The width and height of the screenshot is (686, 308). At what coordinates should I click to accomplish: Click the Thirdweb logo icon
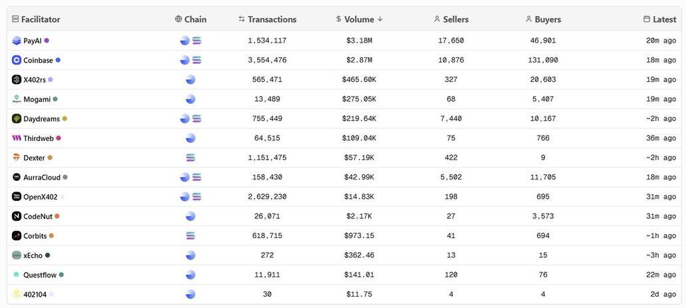click(x=17, y=138)
